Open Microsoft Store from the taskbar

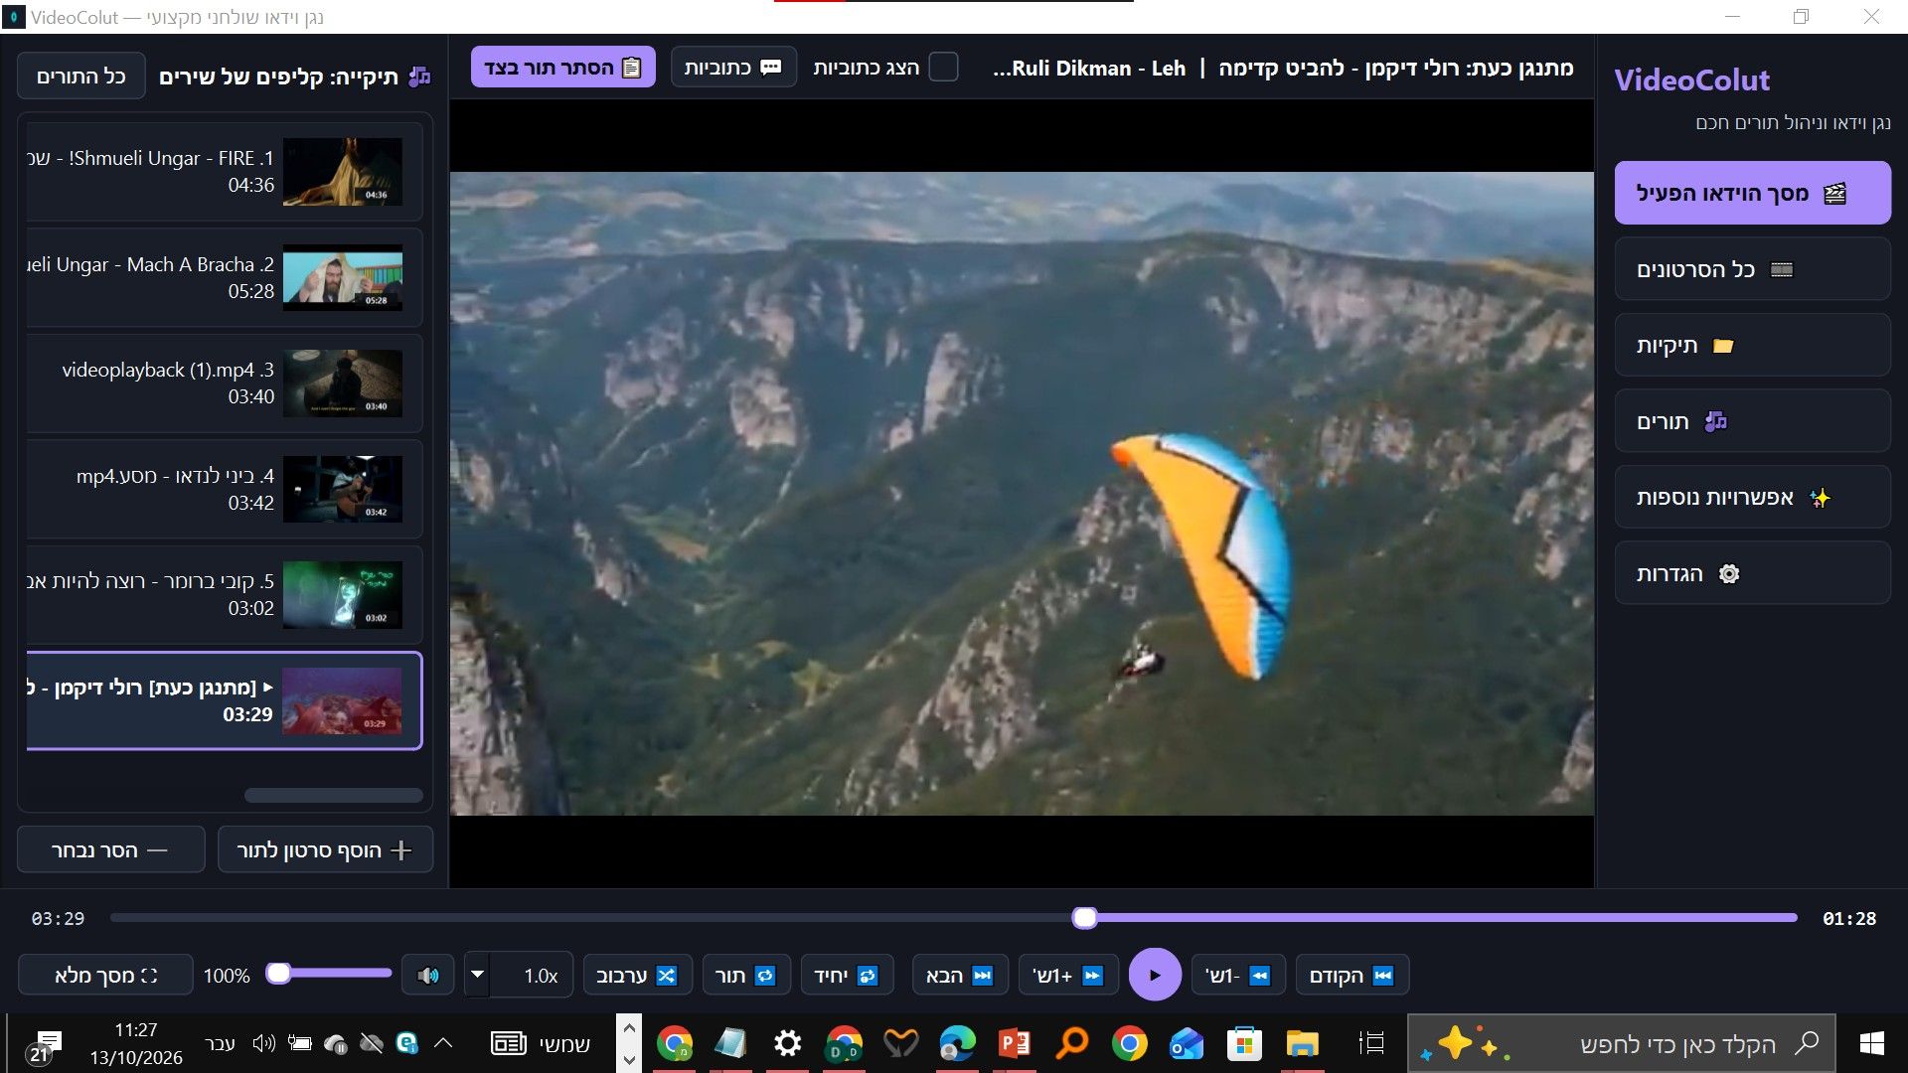[1244, 1043]
